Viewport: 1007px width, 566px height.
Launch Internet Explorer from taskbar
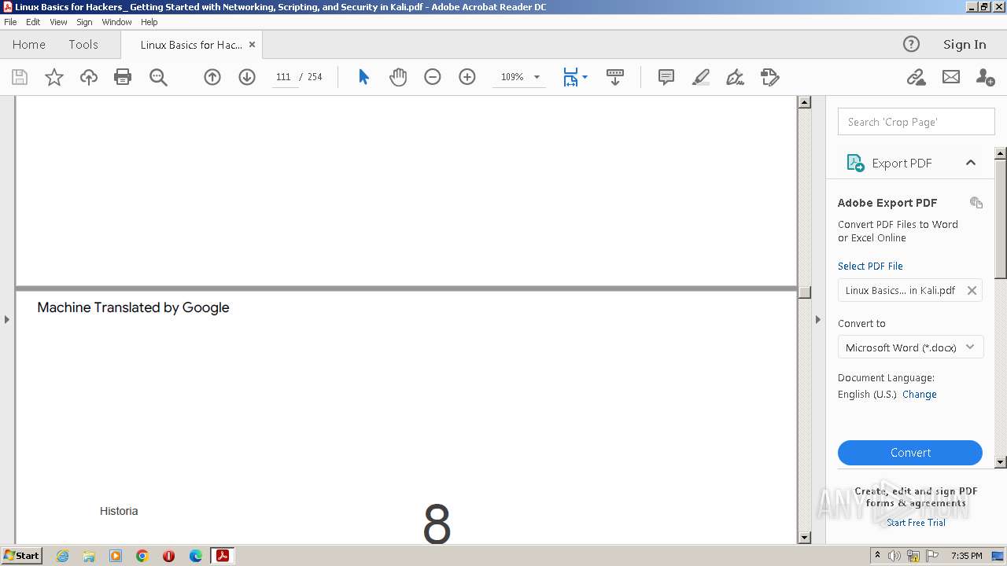(x=62, y=556)
